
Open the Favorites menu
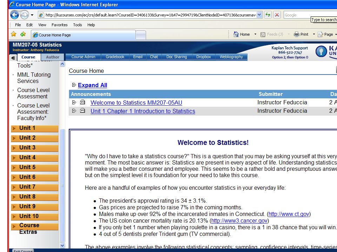coord(60,25)
